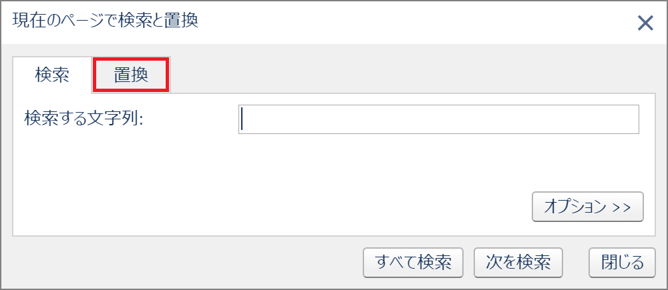Close the dialog with the X icon

pyautogui.click(x=645, y=23)
